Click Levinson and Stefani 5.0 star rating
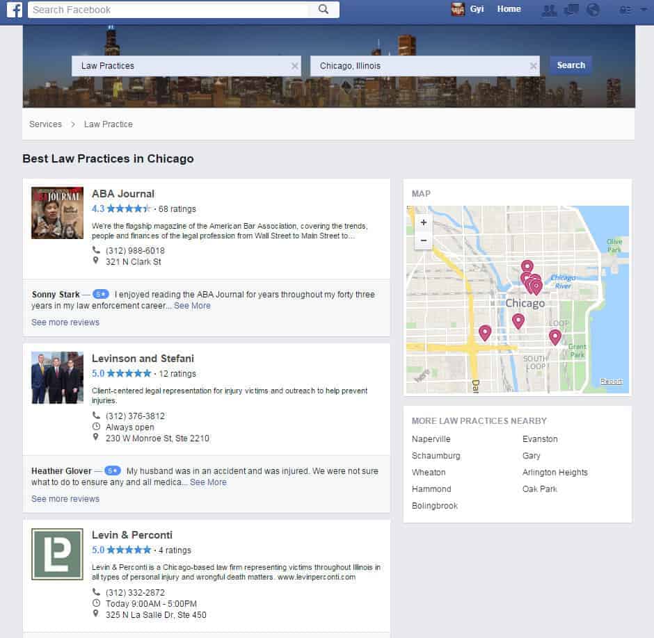Viewport: 654px width, 638px height. (x=121, y=373)
